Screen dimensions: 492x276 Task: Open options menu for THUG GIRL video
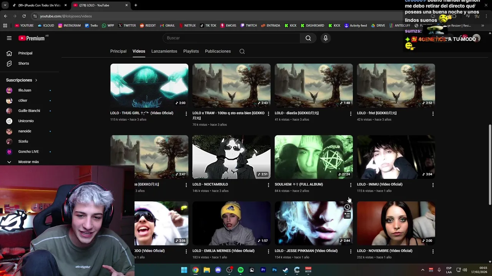[186, 114]
